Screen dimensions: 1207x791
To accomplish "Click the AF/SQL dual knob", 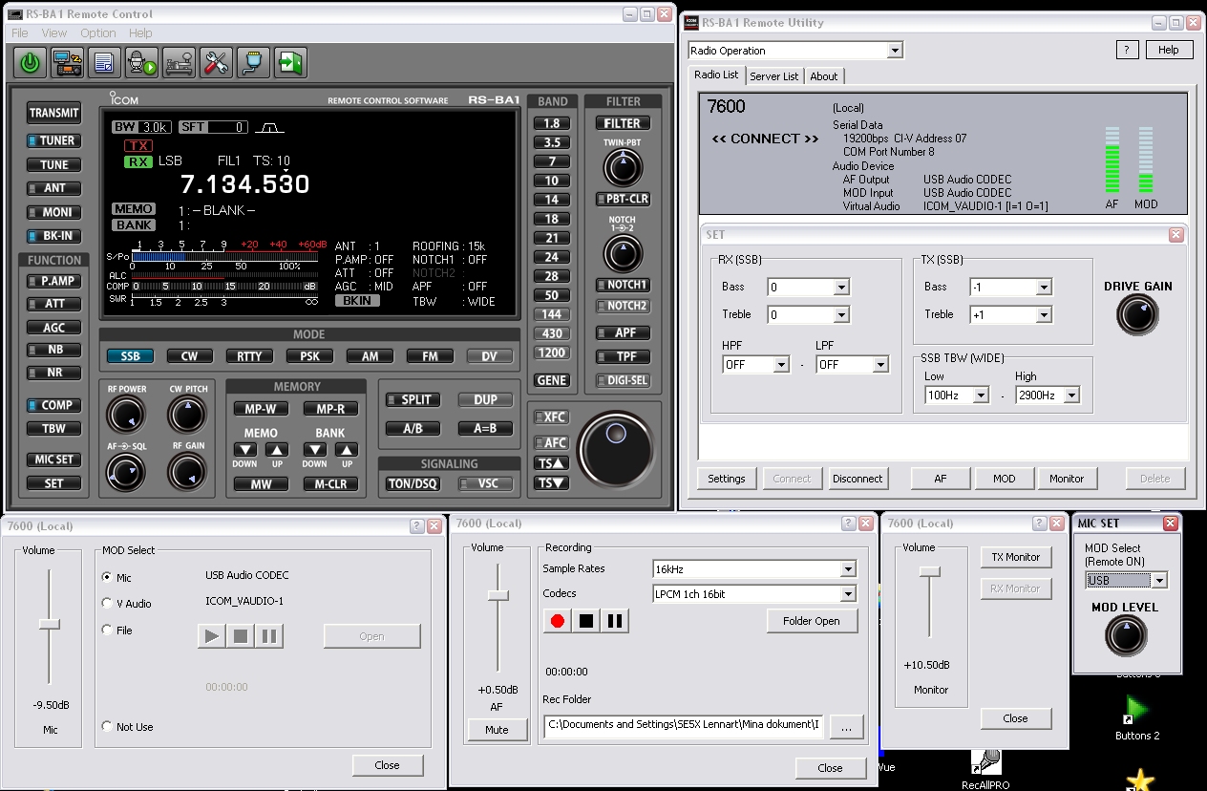I will (x=126, y=472).
